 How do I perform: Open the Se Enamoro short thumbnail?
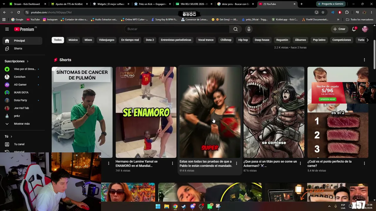click(146, 112)
